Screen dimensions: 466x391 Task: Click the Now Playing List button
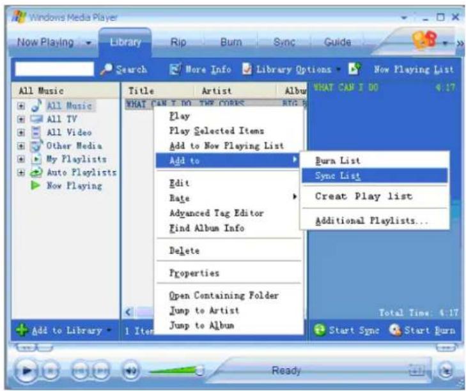pos(414,70)
